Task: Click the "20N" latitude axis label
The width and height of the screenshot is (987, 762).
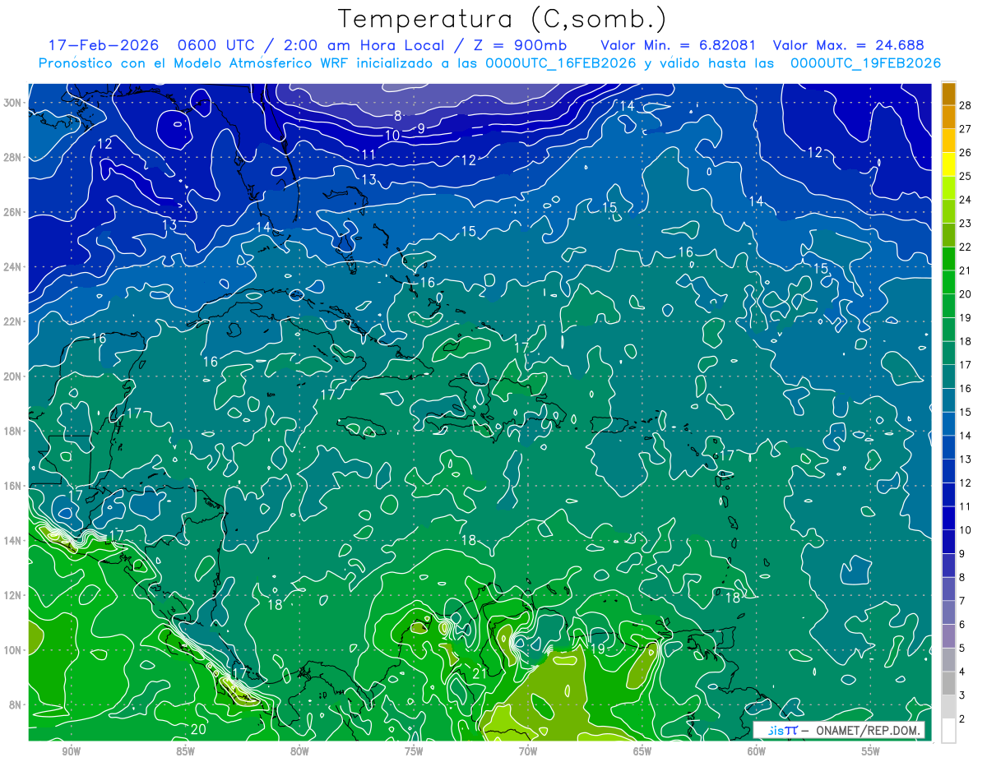Action: pyautogui.click(x=13, y=376)
